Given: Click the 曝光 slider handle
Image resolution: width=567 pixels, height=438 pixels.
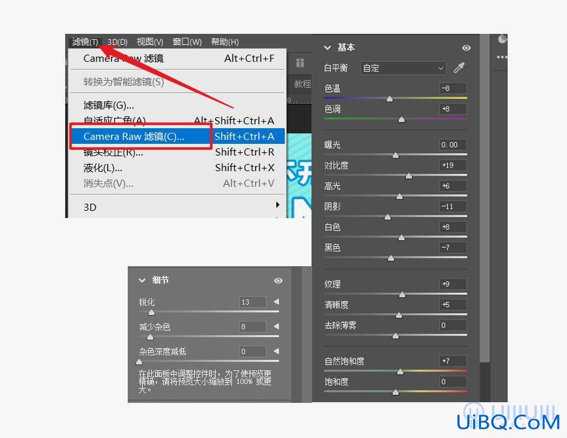Looking at the screenshot, I should coord(396,156).
